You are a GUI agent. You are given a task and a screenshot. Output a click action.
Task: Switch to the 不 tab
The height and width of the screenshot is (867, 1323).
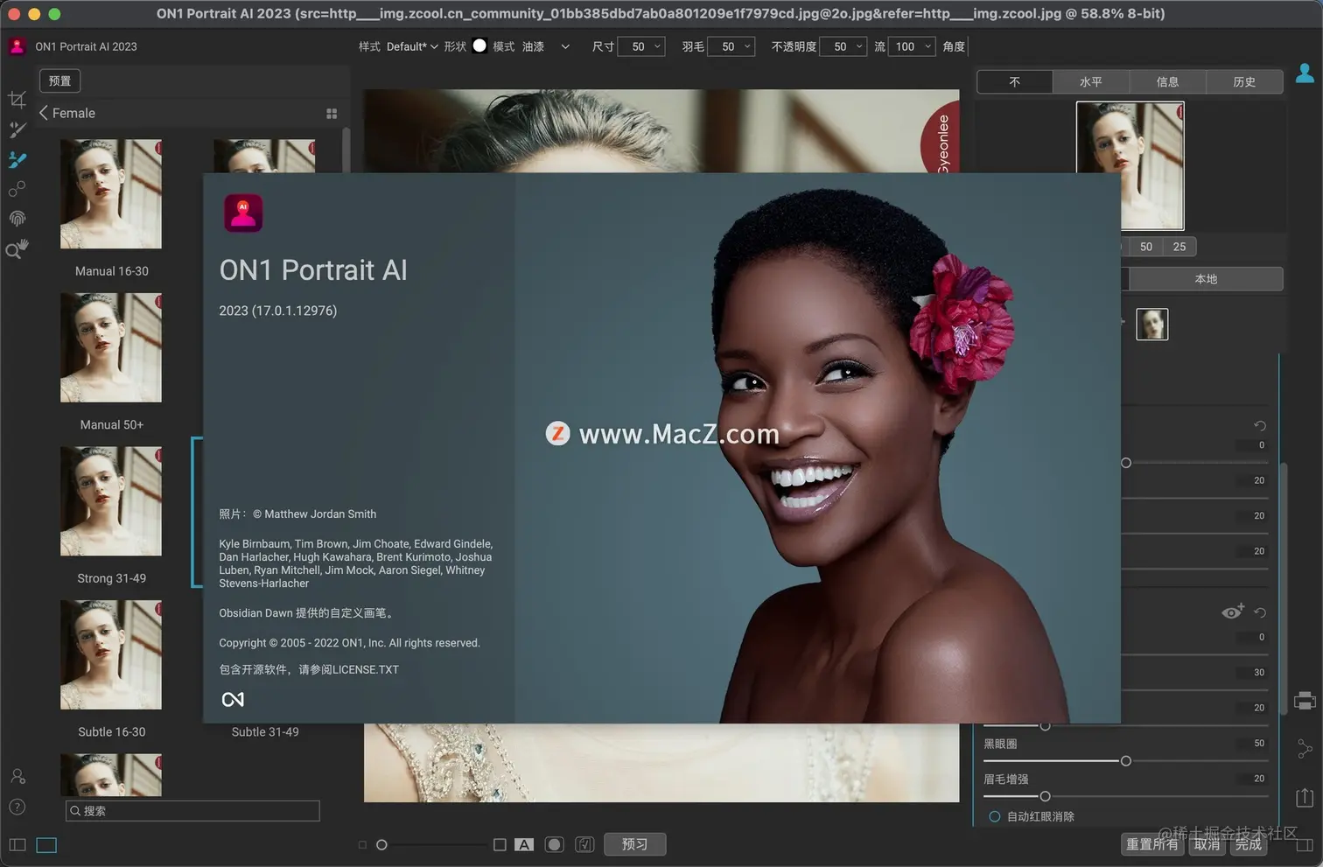pyautogui.click(x=1015, y=81)
